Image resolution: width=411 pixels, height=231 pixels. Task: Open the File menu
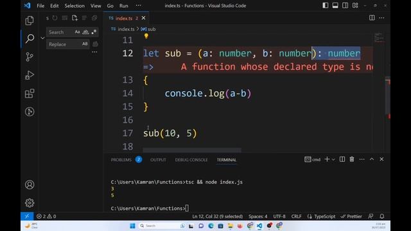[40, 6]
